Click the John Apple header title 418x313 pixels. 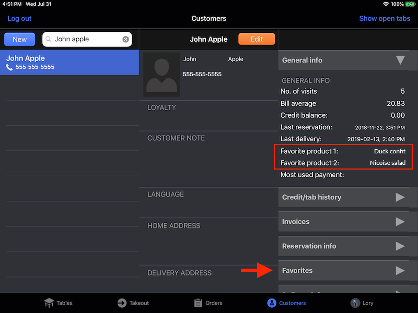click(x=208, y=40)
